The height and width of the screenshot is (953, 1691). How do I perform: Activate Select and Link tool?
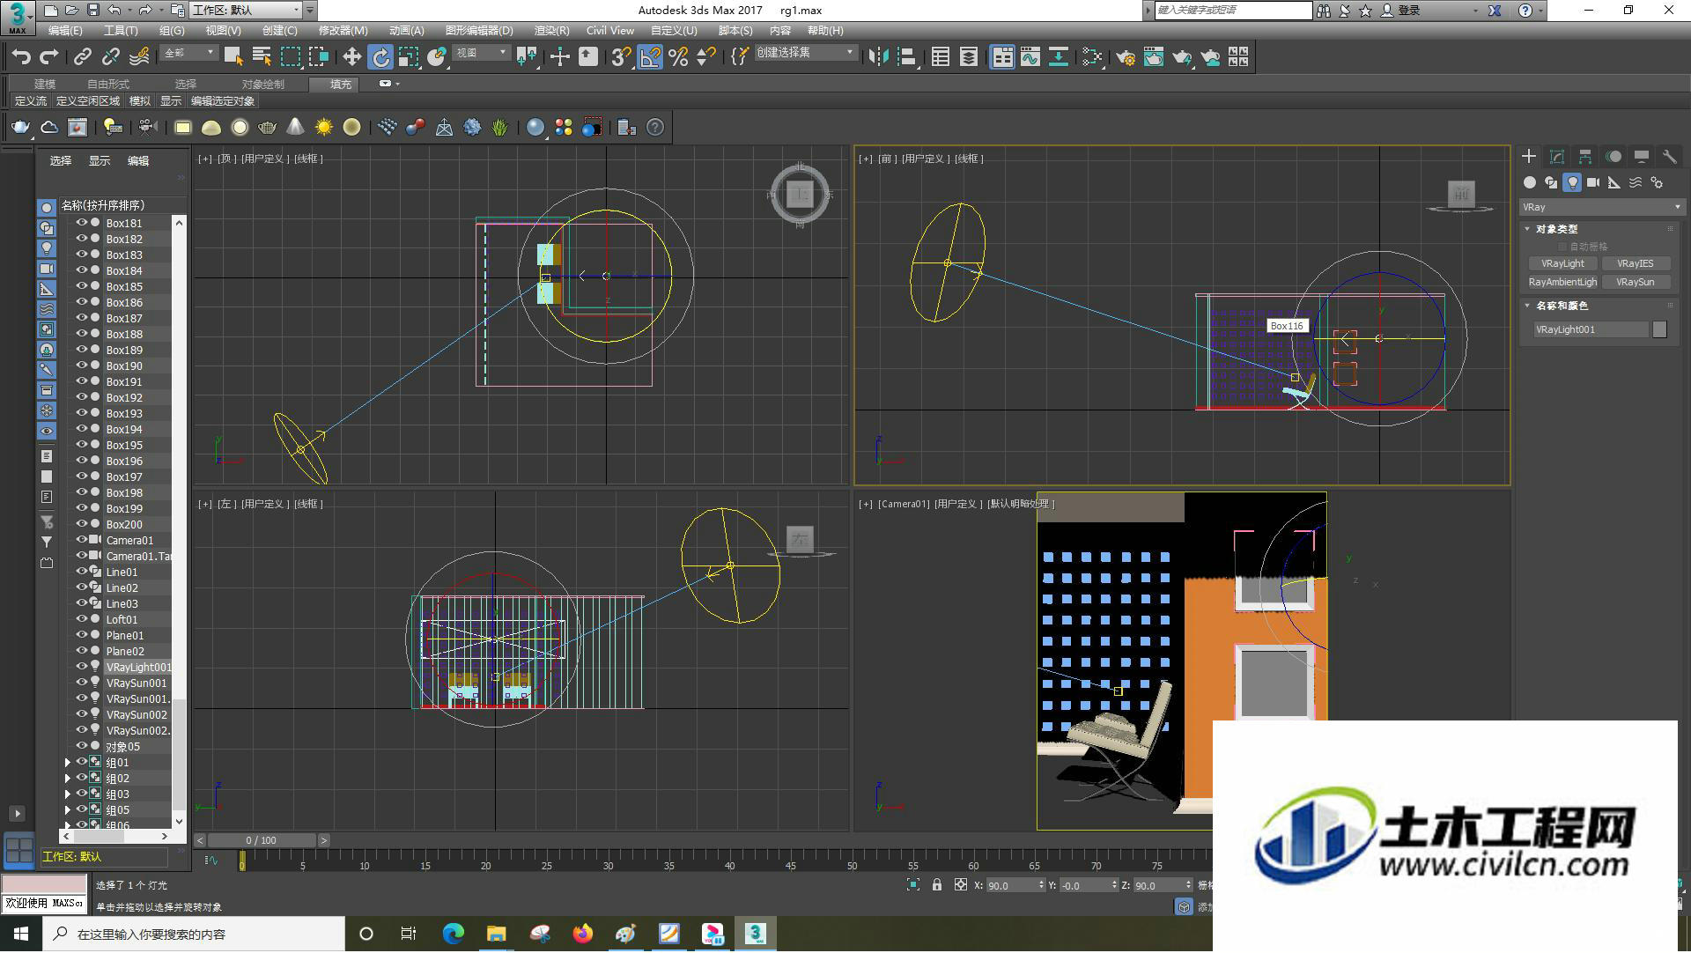pyautogui.click(x=83, y=57)
